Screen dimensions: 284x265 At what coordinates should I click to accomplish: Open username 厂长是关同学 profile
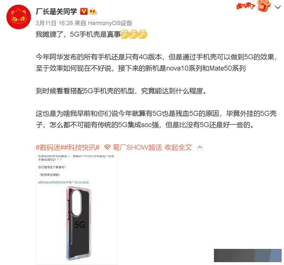click(56, 11)
